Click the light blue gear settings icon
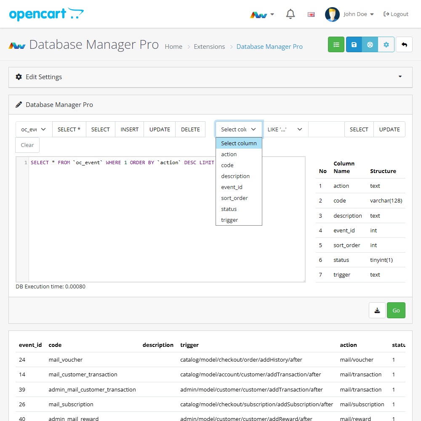Viewport: 421px width, 421px height. coord(386,45)
